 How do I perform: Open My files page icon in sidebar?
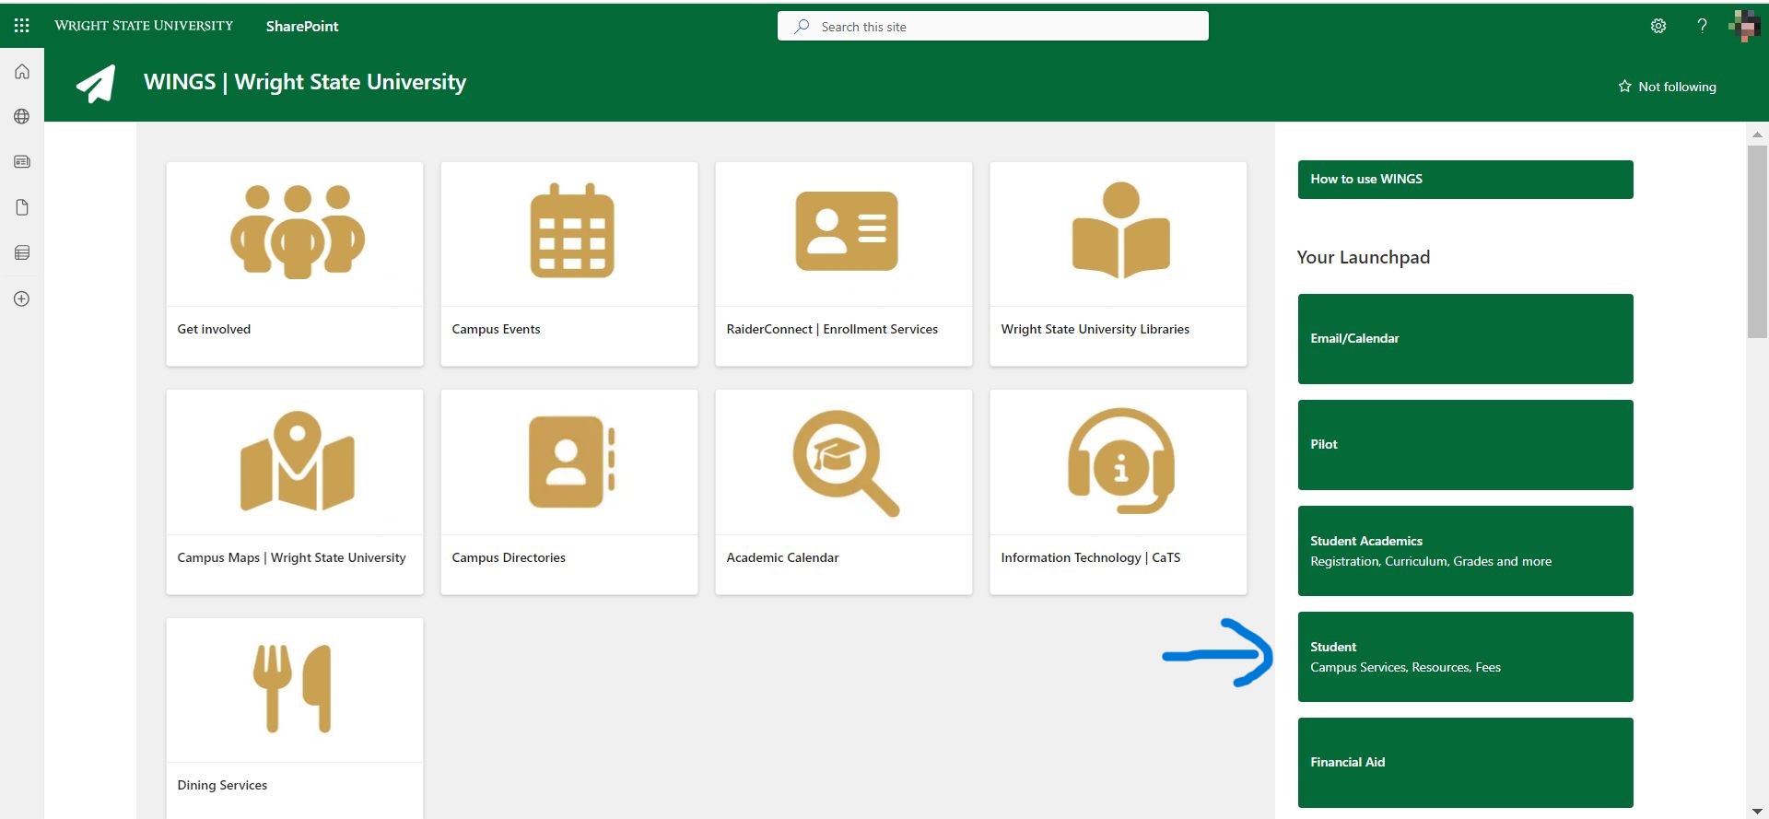(x=22, y=207)
